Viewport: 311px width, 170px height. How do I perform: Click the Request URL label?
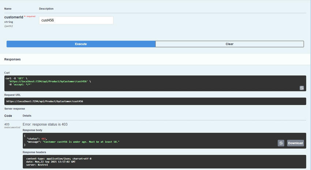[12, 95]
